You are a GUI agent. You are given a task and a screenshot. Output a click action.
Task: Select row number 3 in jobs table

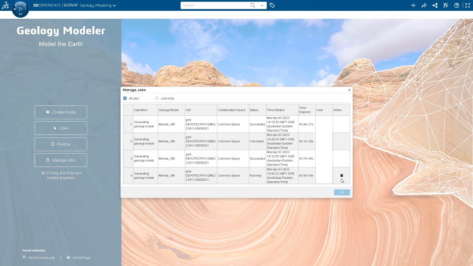[128, 158]
